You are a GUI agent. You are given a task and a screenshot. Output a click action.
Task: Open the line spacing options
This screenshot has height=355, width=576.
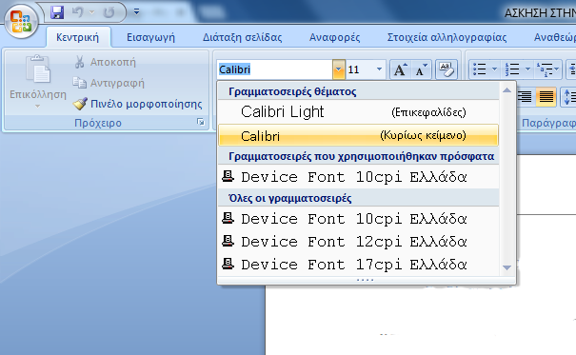568,97
